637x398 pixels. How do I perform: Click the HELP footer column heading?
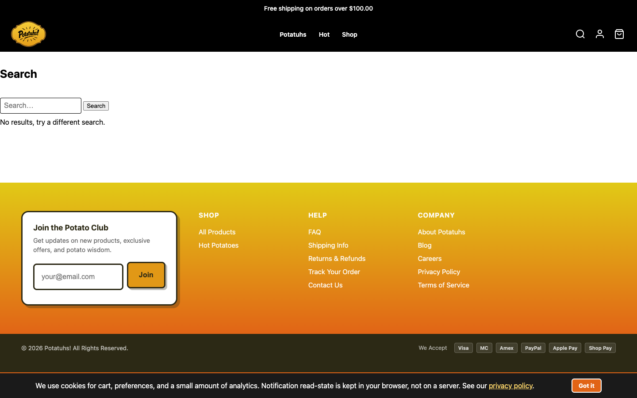click(318, 215)
